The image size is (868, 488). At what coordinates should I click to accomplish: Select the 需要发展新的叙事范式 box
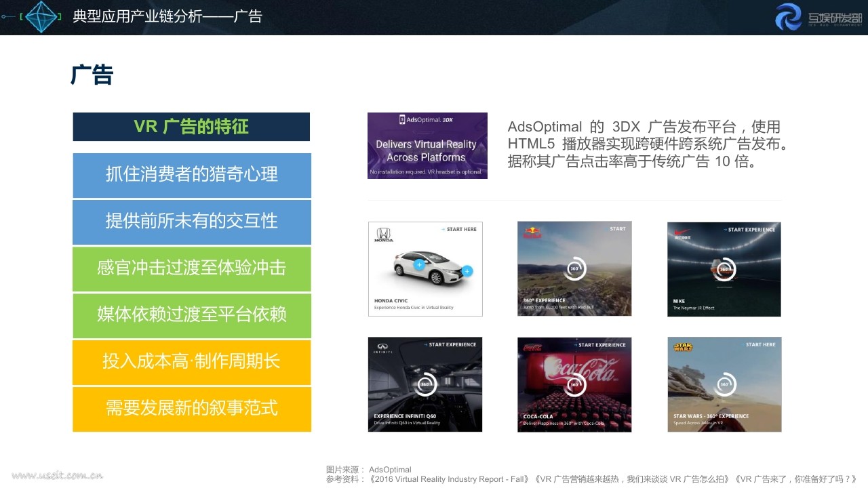coord(192,409)
